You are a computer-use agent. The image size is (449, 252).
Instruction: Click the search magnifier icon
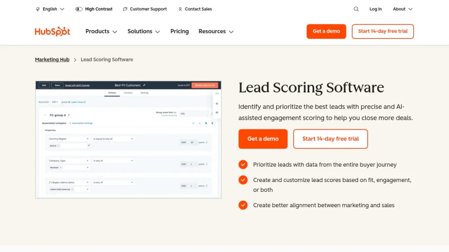(356, 9)
